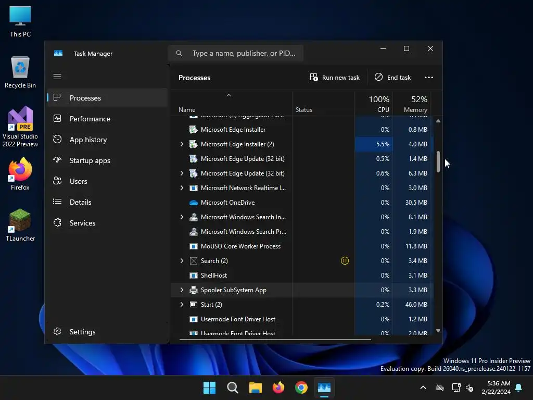Open the Processes page in sidebar
533x400 pixels.
[107, 98]
